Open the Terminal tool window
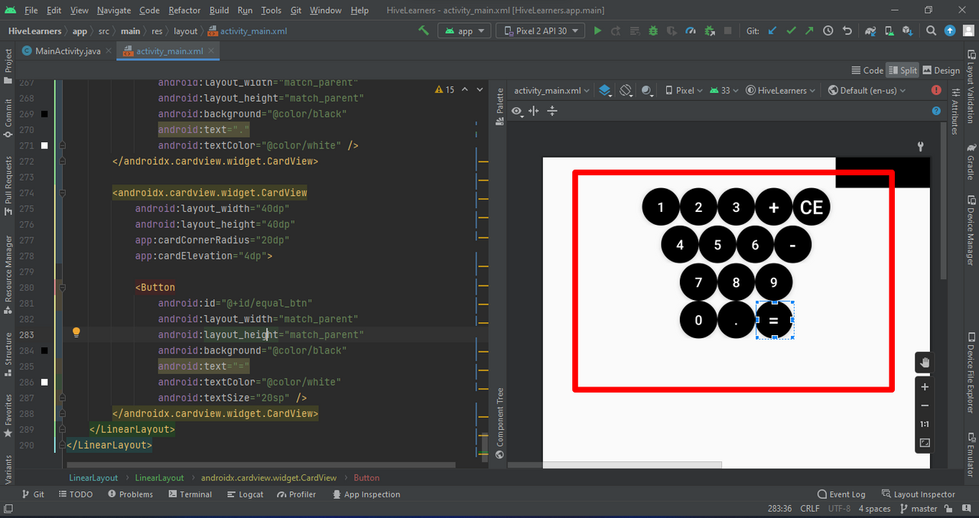The width and height of the screenshot is (979, 518). [x=190, y=494]
